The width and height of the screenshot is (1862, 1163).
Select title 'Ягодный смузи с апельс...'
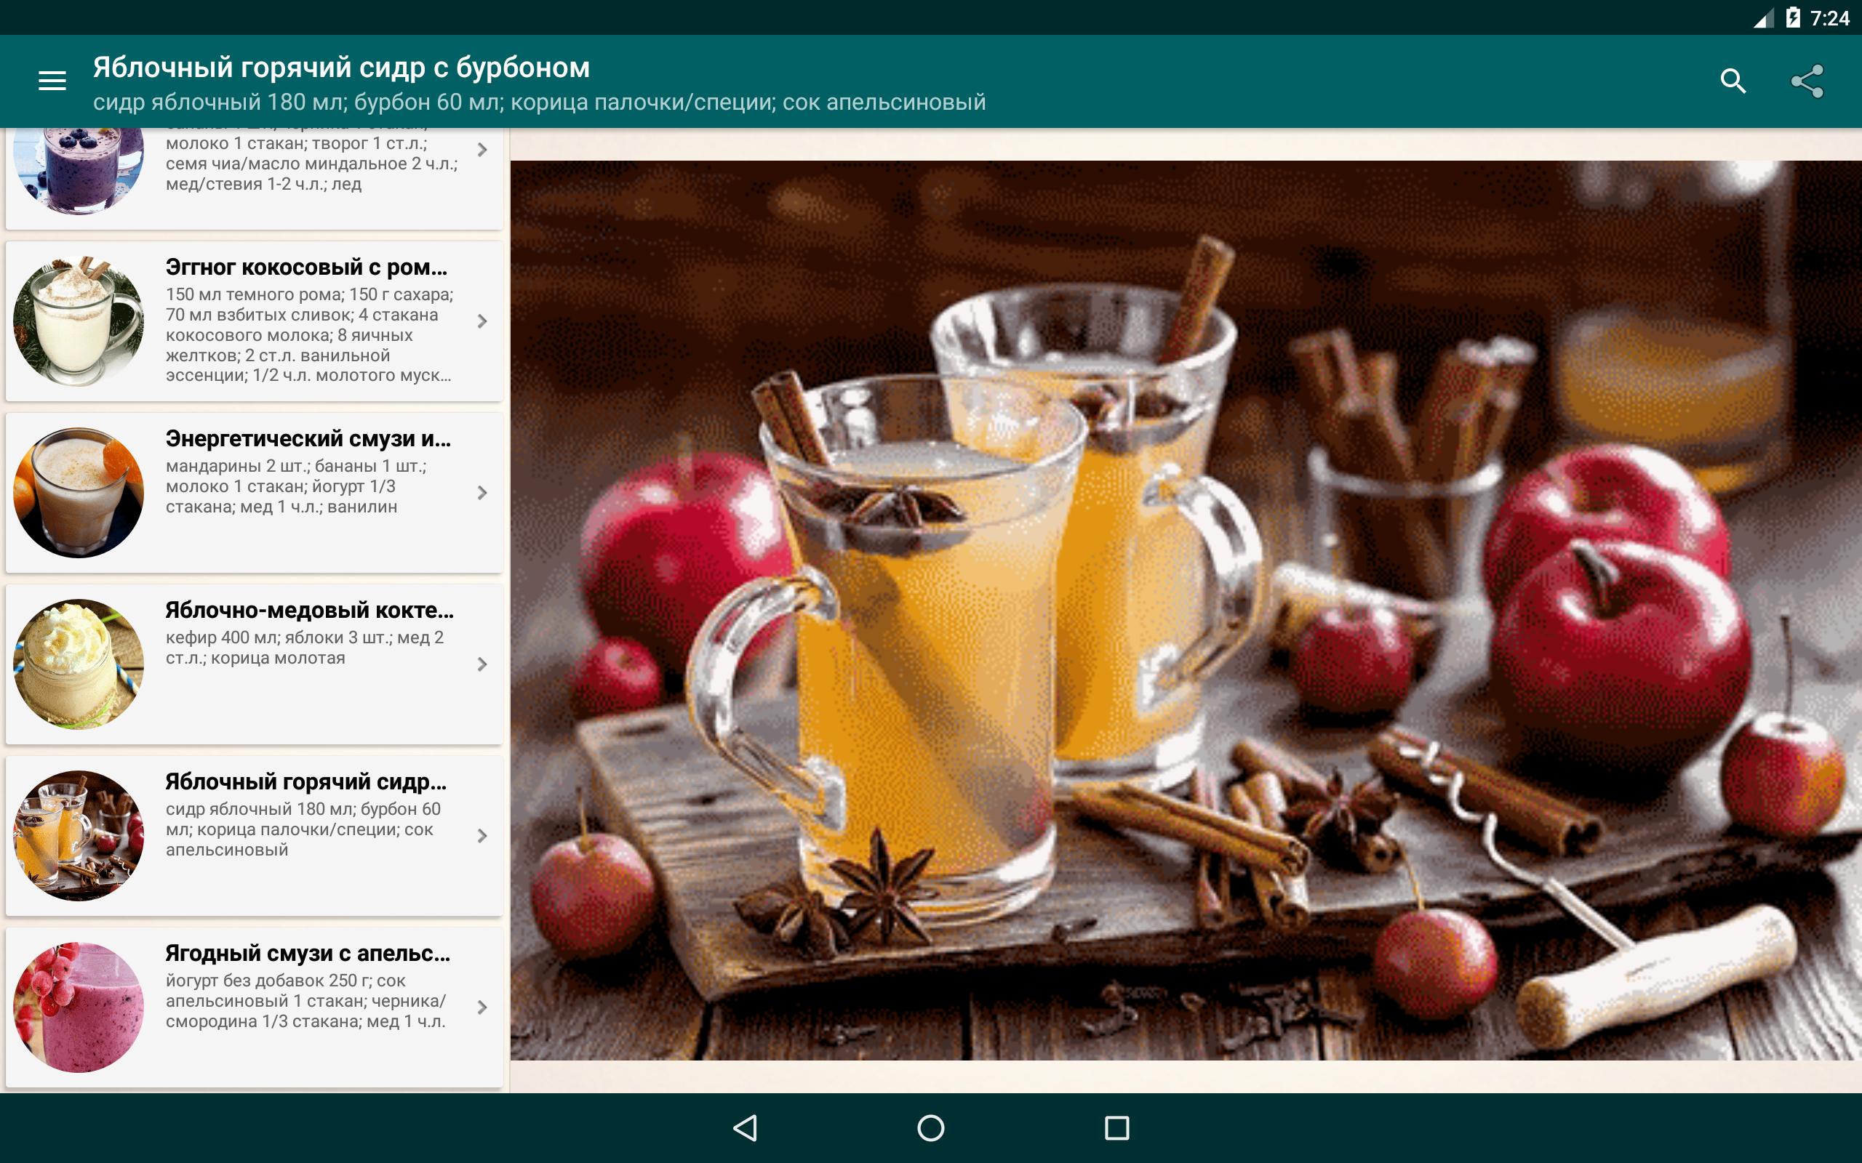pos(308,953)
